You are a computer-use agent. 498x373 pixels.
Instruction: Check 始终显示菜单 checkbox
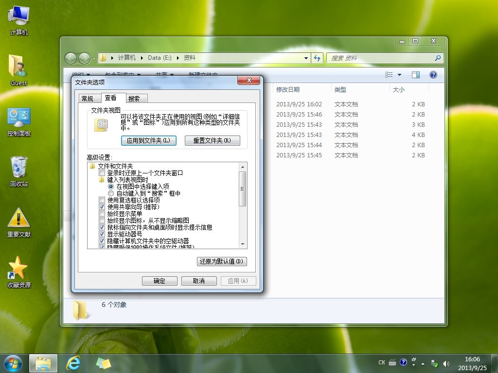tap(102, 214)
